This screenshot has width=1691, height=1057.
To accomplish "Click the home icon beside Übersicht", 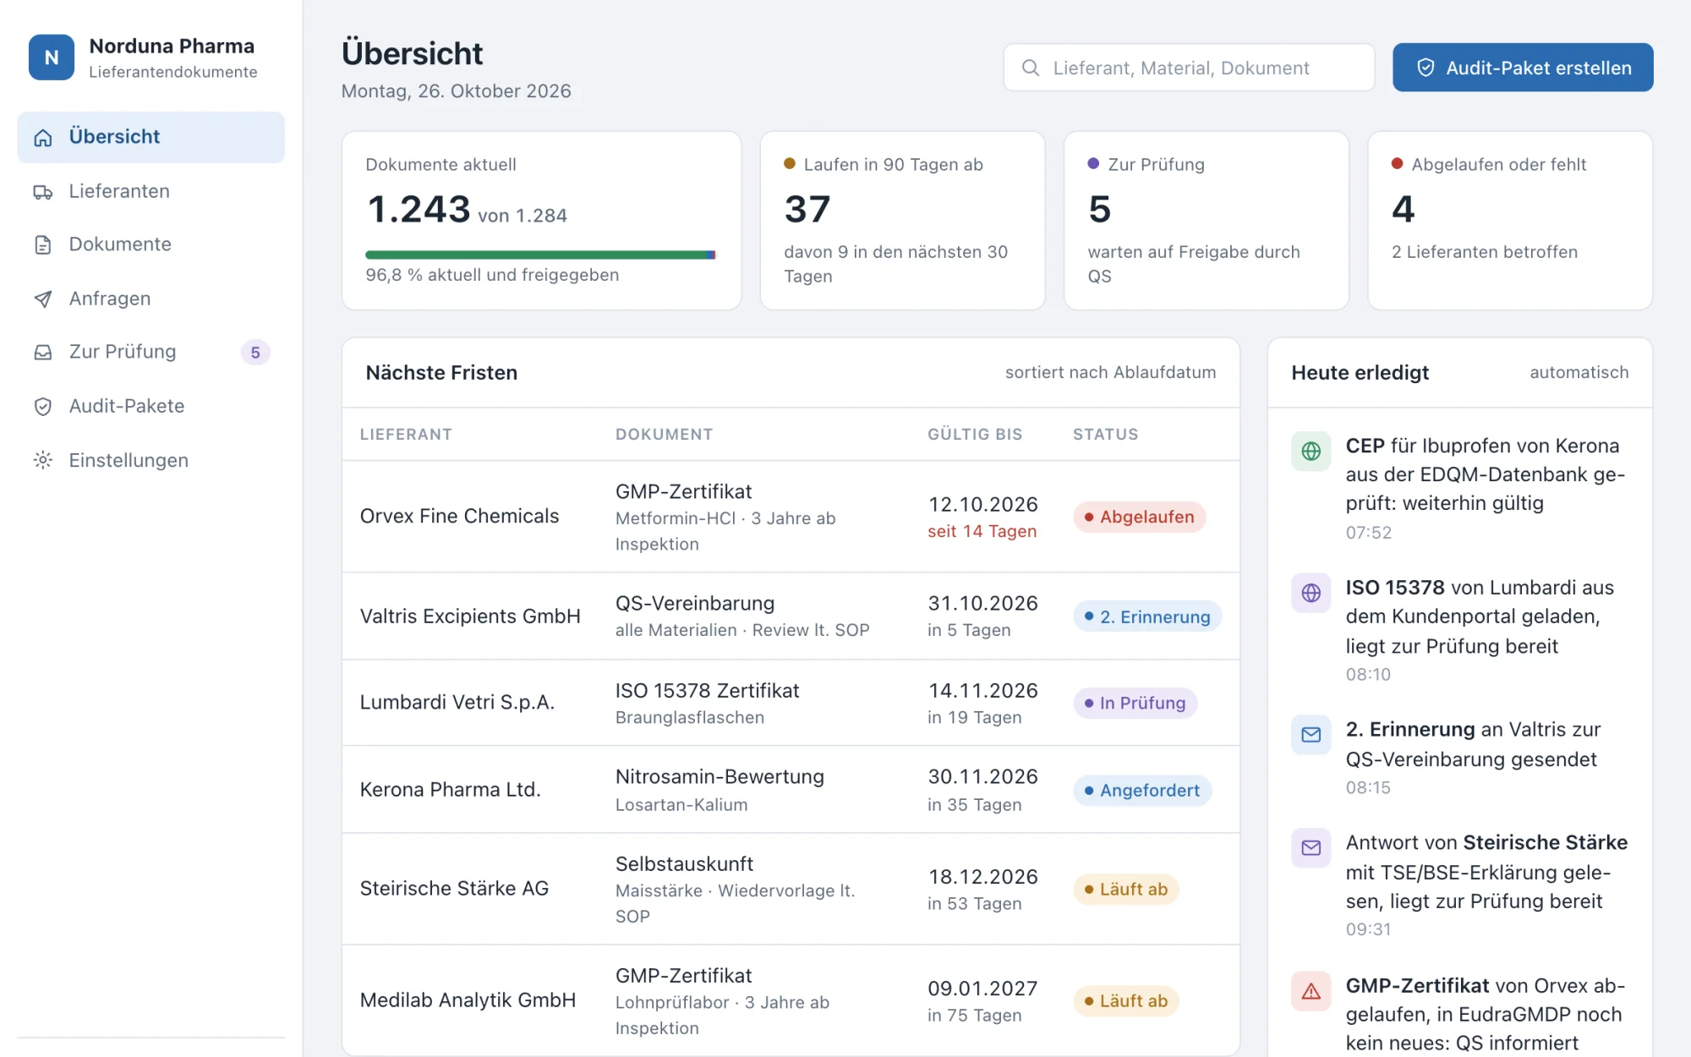I will 43,137.
